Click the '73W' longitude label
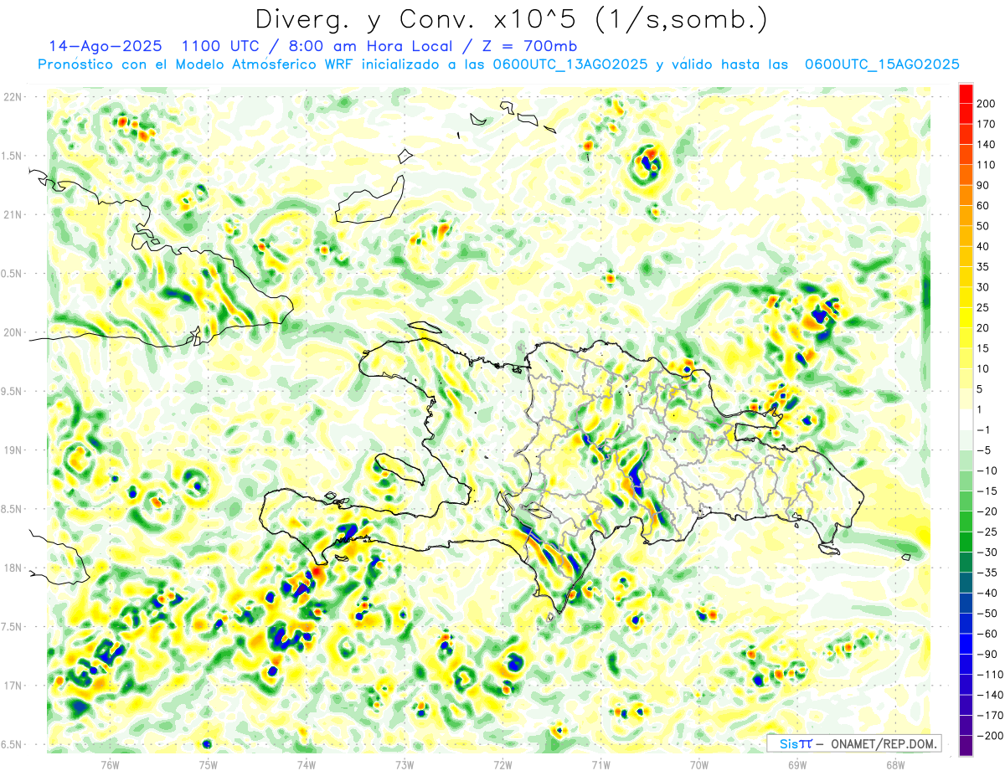Image resolution: width=1005 pixels, height=776 pixels. (405, 765)
